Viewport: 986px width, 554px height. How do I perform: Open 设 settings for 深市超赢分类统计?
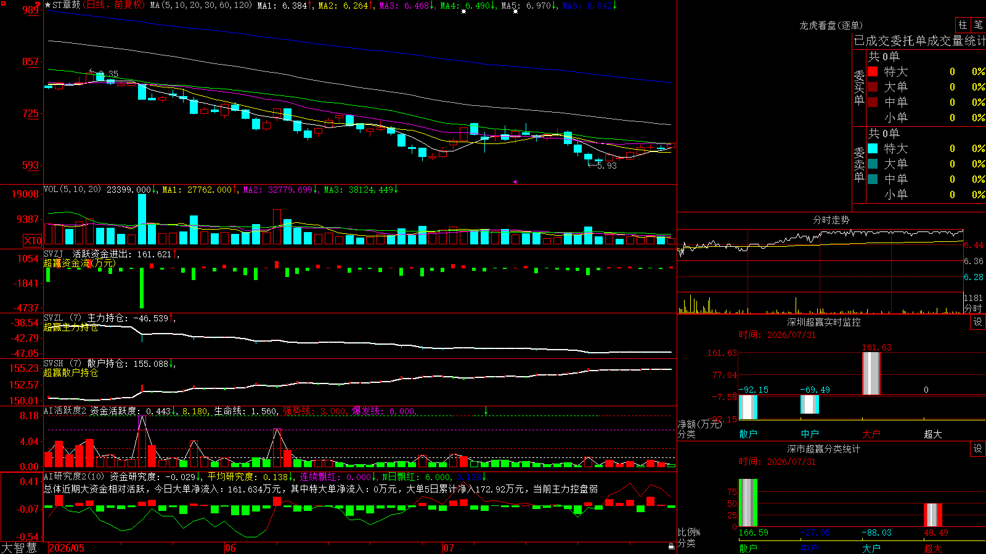[978, 449]
